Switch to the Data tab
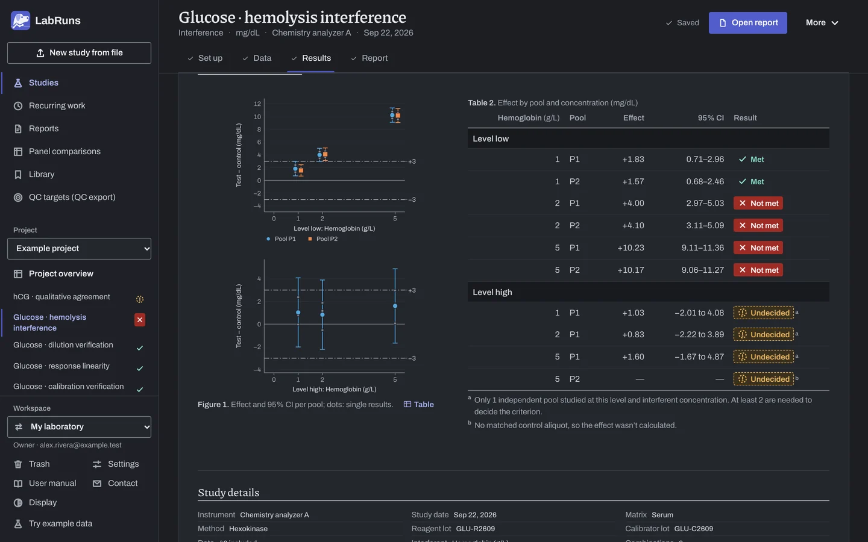The width and height of the screenshot is (868, 542). 257,58
